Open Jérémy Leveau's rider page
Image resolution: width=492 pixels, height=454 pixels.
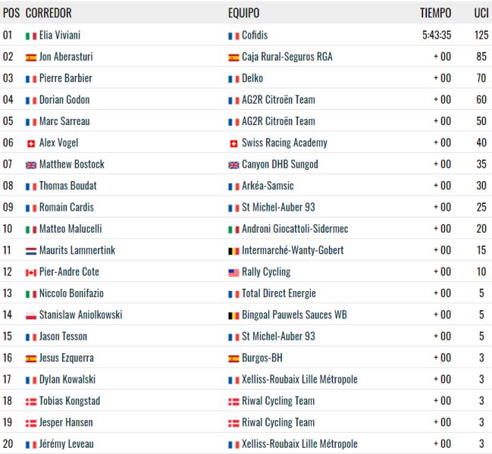pos(67,444)
